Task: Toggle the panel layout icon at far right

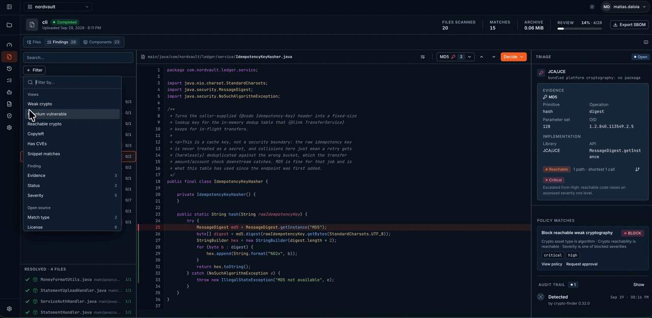Action: (x=646, y=42)
